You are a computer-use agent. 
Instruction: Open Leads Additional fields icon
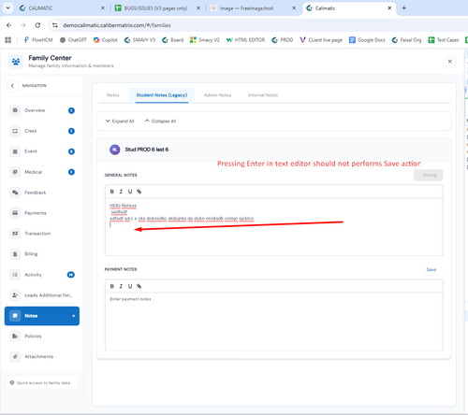tap(15, 295)
